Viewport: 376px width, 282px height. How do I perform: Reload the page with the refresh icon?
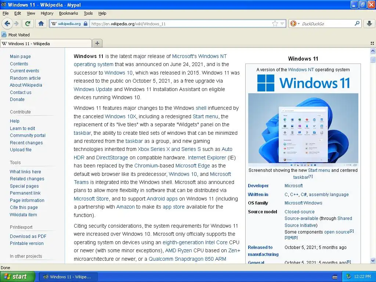pyautogui.click(x=28, y=23)
